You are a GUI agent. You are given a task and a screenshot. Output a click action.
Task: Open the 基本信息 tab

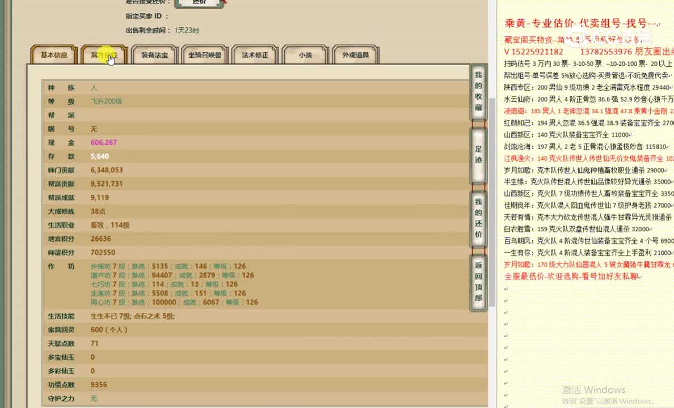pos(54,55)
